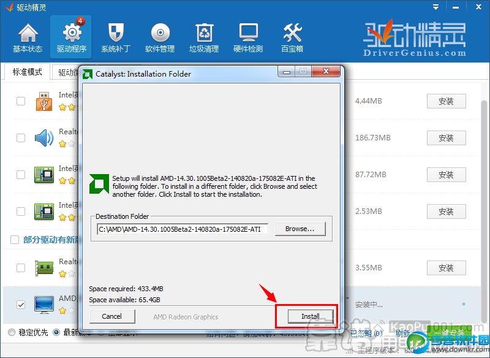
Task: Click the AMD display monitor icon
Action: (43, 305)
